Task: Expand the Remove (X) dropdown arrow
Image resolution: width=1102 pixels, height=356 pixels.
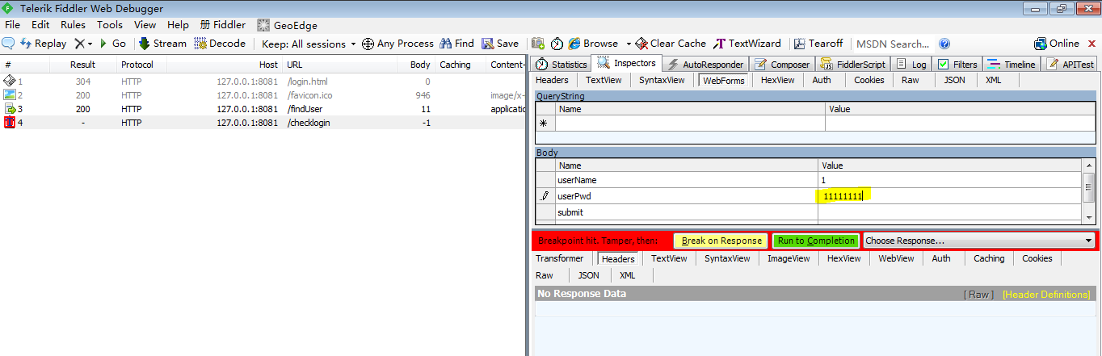Action: (x=90, y=44)
